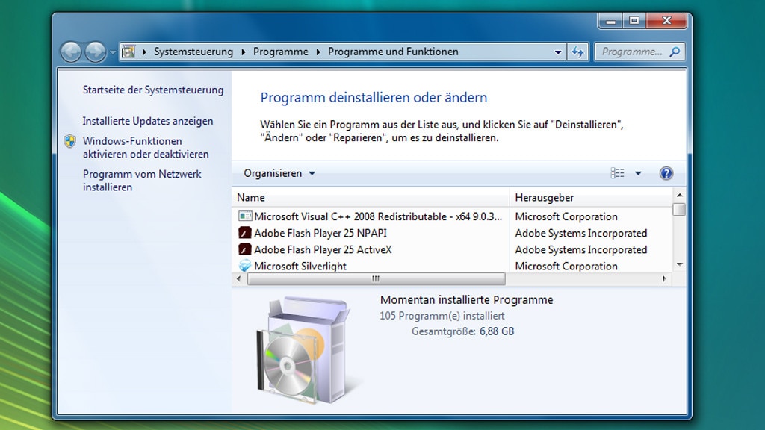Open view options dropdown arrow

pyautogui.click(x=638, y=173)
